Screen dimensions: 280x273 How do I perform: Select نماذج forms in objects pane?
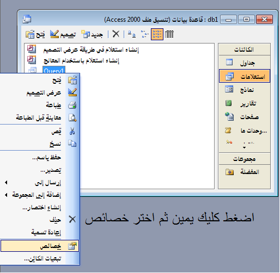coord(245,90)
